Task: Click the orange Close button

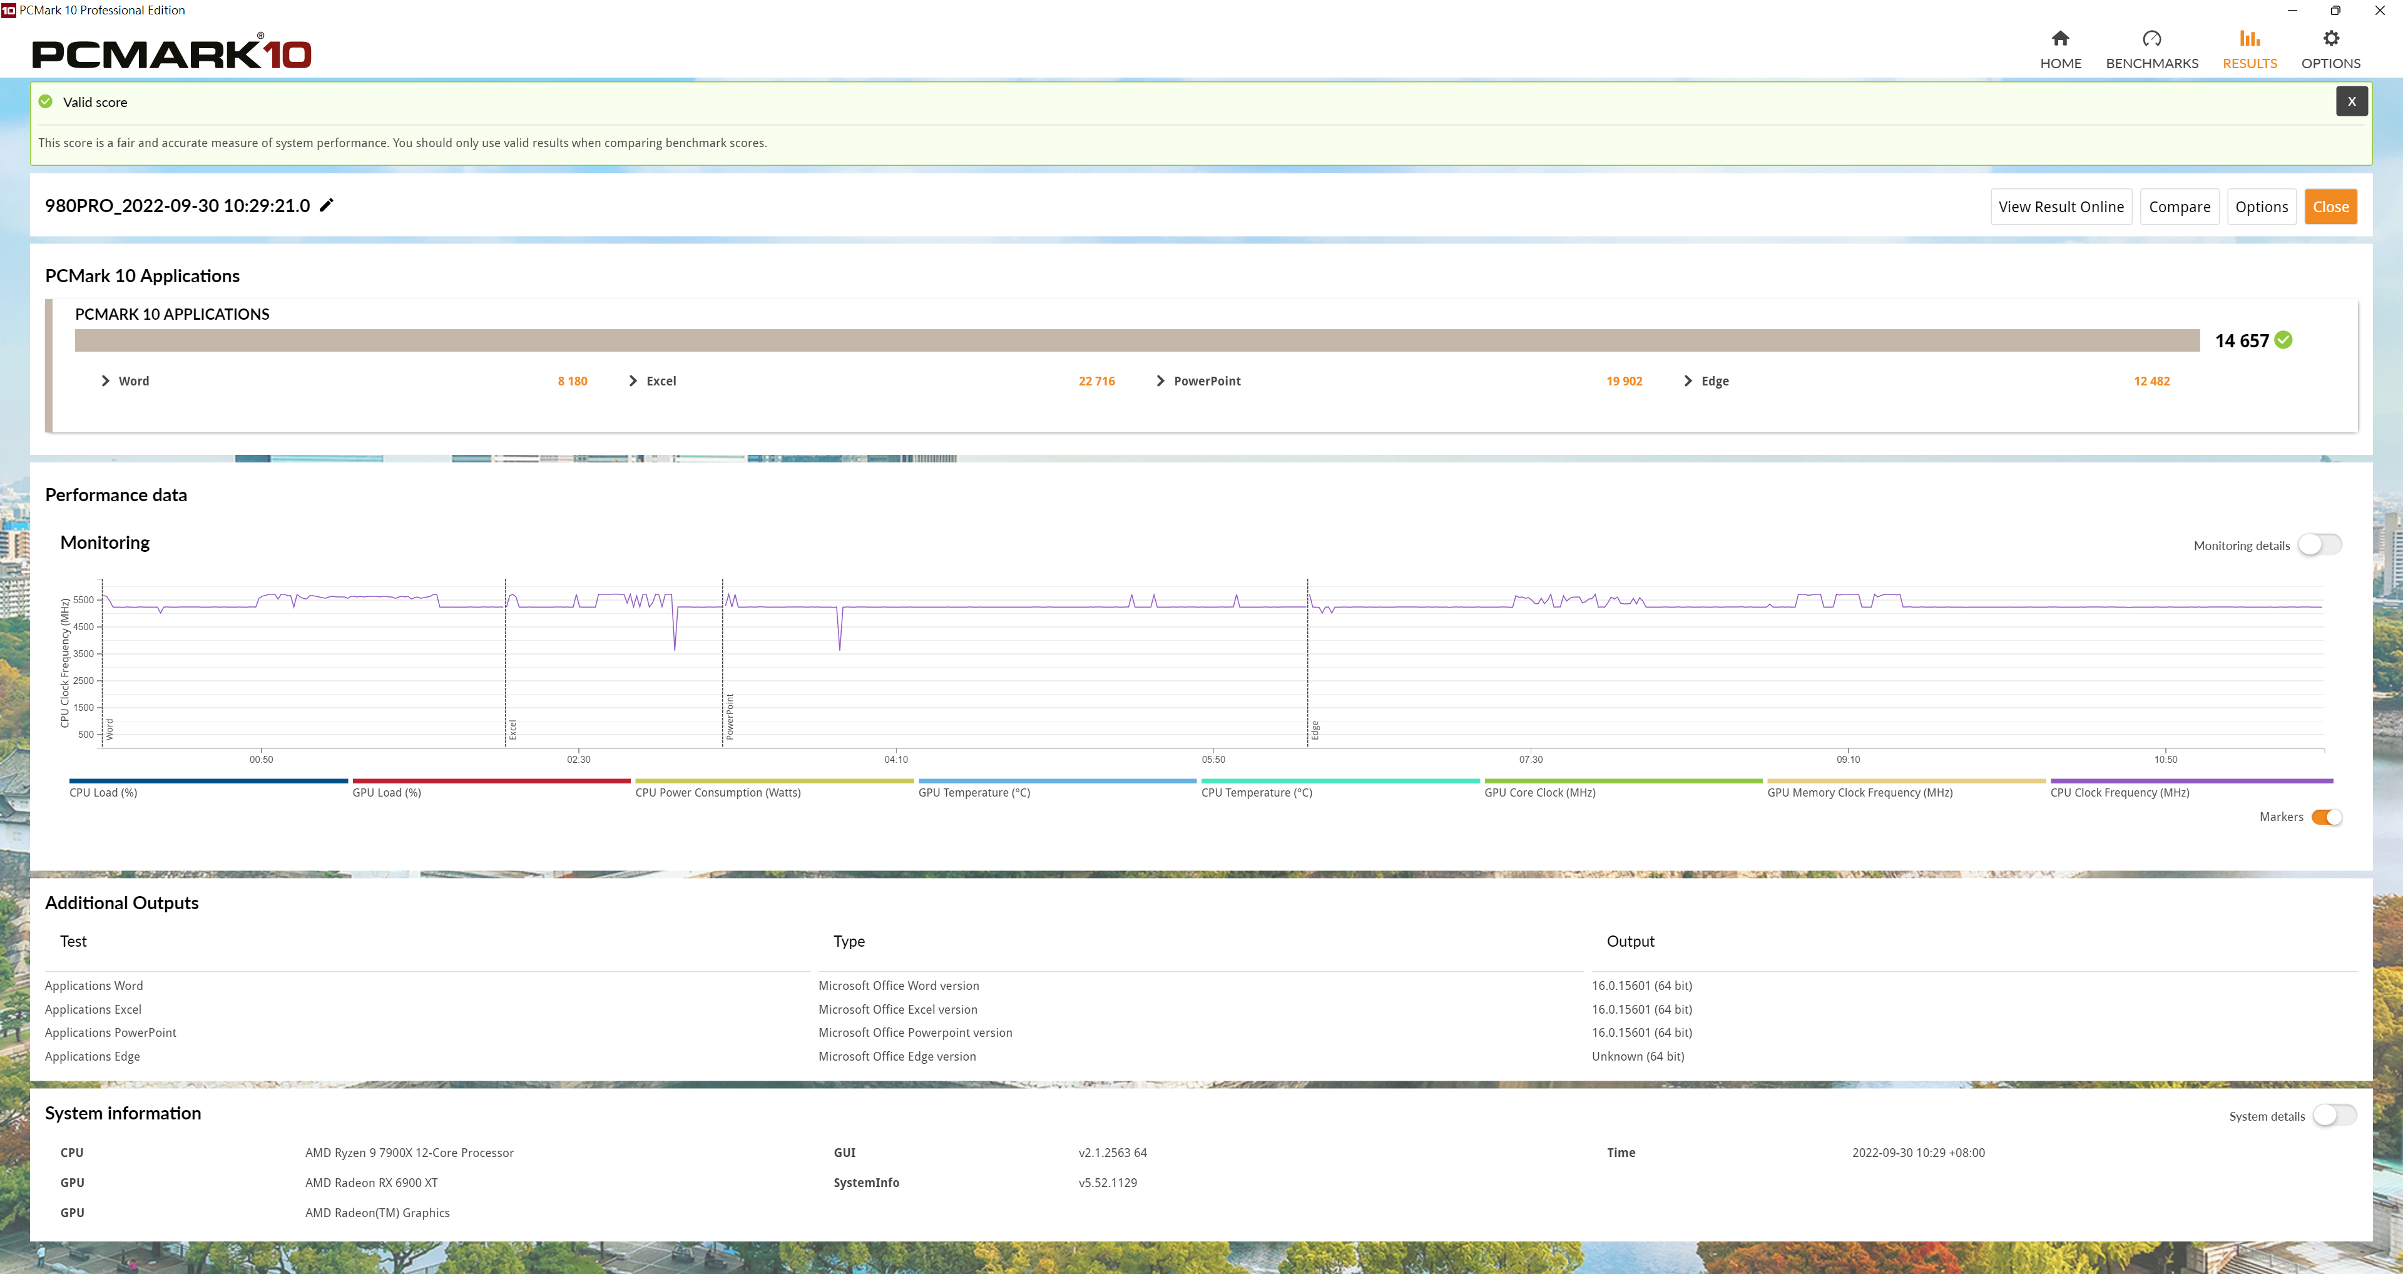Action: 2330,207
